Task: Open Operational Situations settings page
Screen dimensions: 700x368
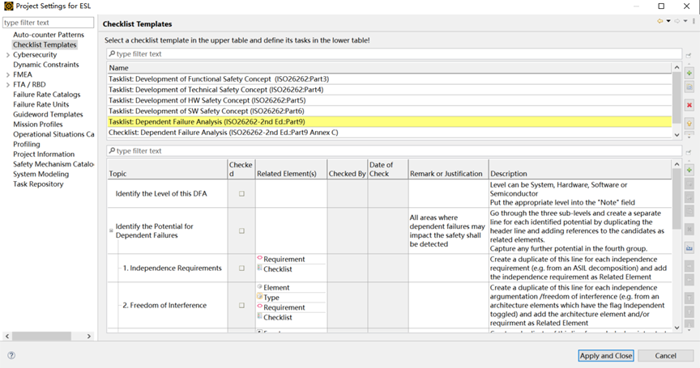Action: pos(53,134)
